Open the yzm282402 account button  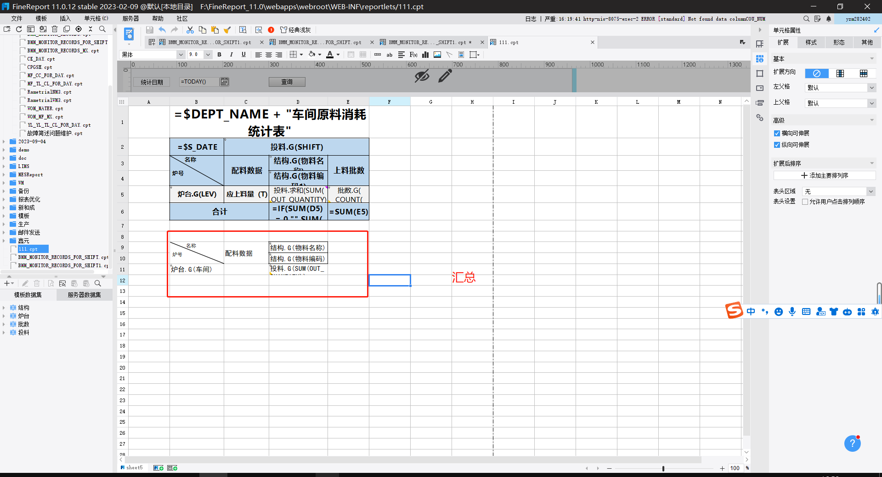pyautogui.click(x=858, y=19)
